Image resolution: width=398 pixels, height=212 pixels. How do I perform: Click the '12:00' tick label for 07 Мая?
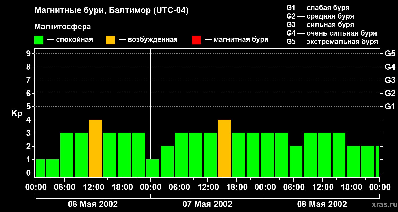coord(208,187)
